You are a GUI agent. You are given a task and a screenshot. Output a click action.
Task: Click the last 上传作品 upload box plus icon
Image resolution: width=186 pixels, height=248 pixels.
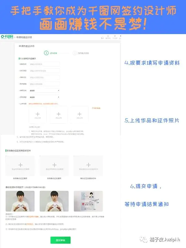pos(79,115)
